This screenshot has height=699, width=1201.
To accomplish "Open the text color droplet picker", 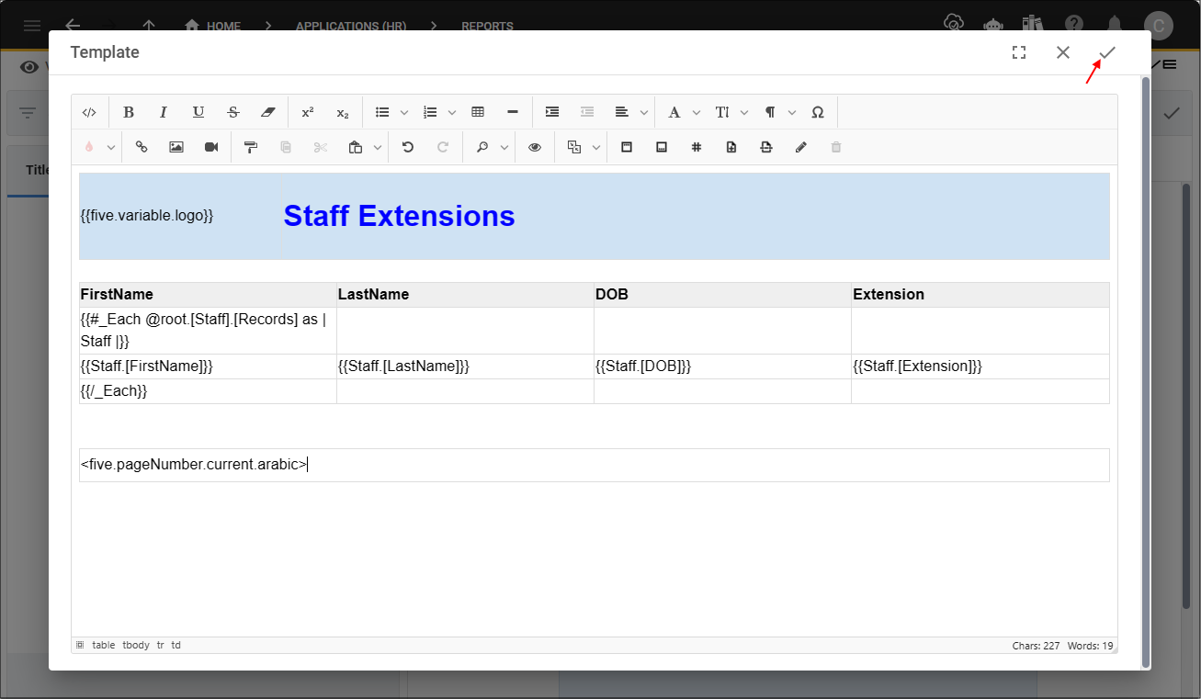I will [x=89, y=147].
